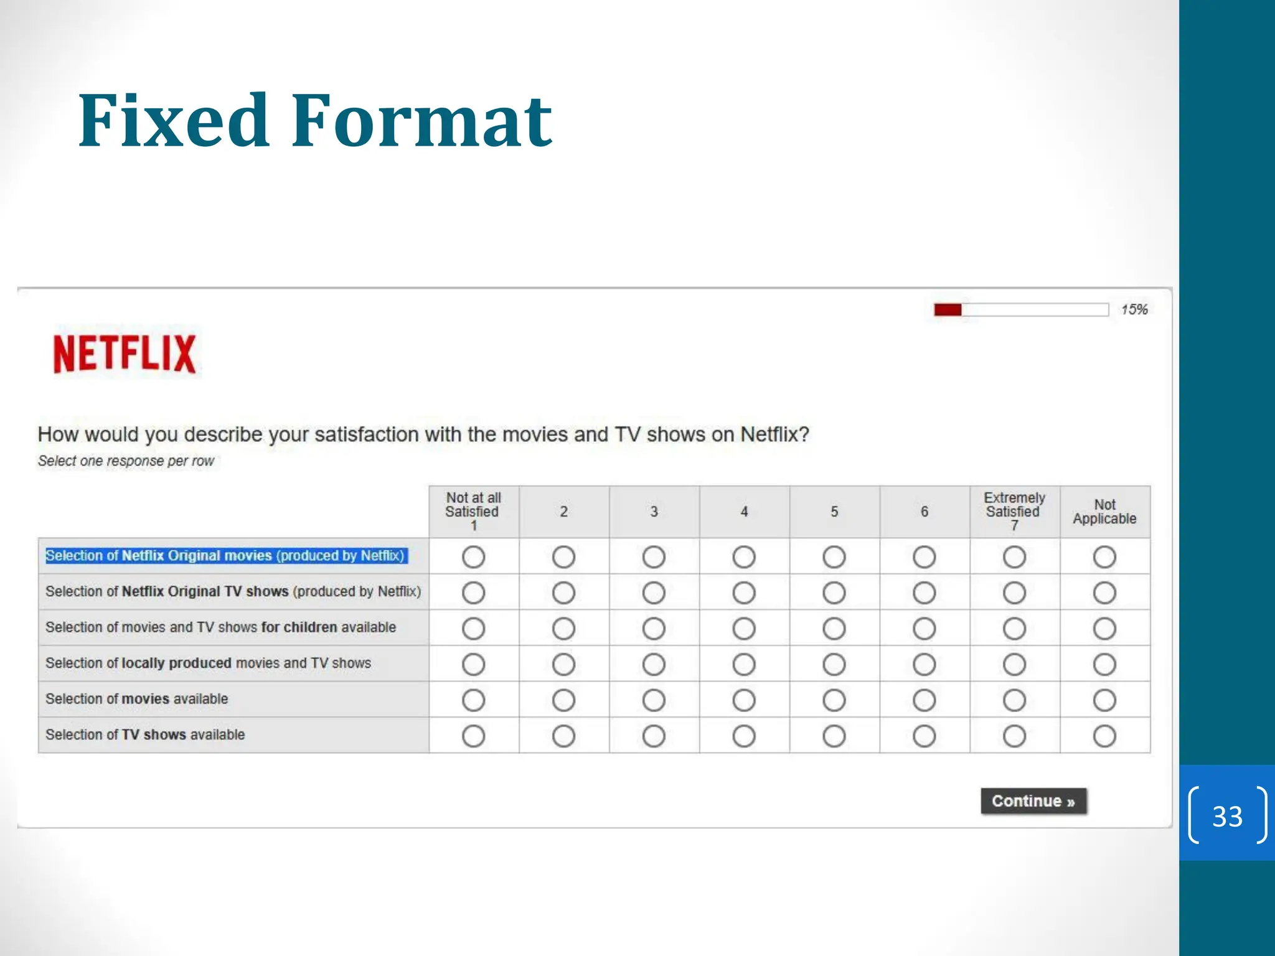This screenshot has width=1275, height=956.
Task: Click highlighted Netflix Original movies row label
Action: pos(225,556)
